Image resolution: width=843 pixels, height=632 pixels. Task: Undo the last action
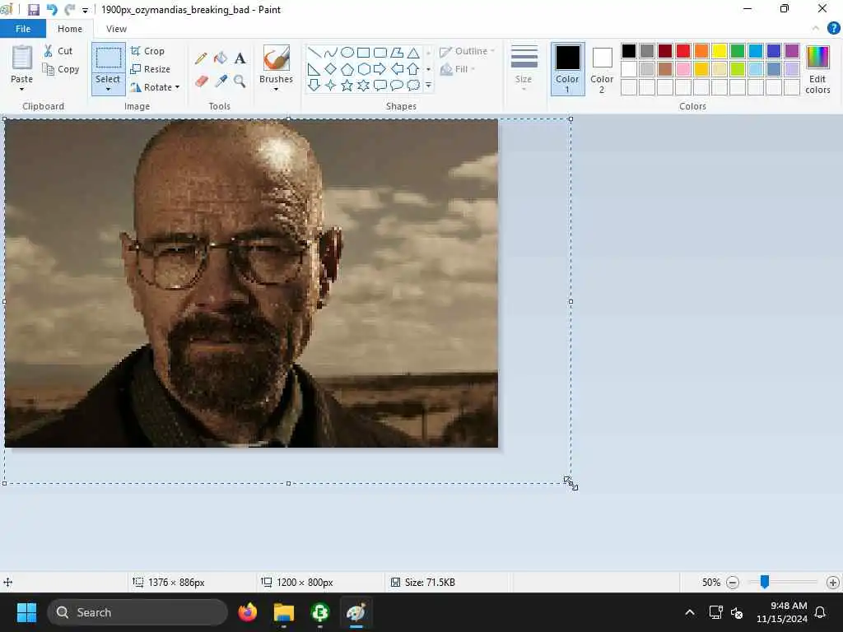point(52,10)
